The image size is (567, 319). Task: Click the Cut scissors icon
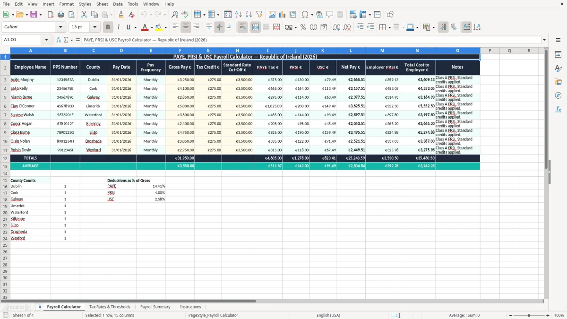(x=84, y=15)
